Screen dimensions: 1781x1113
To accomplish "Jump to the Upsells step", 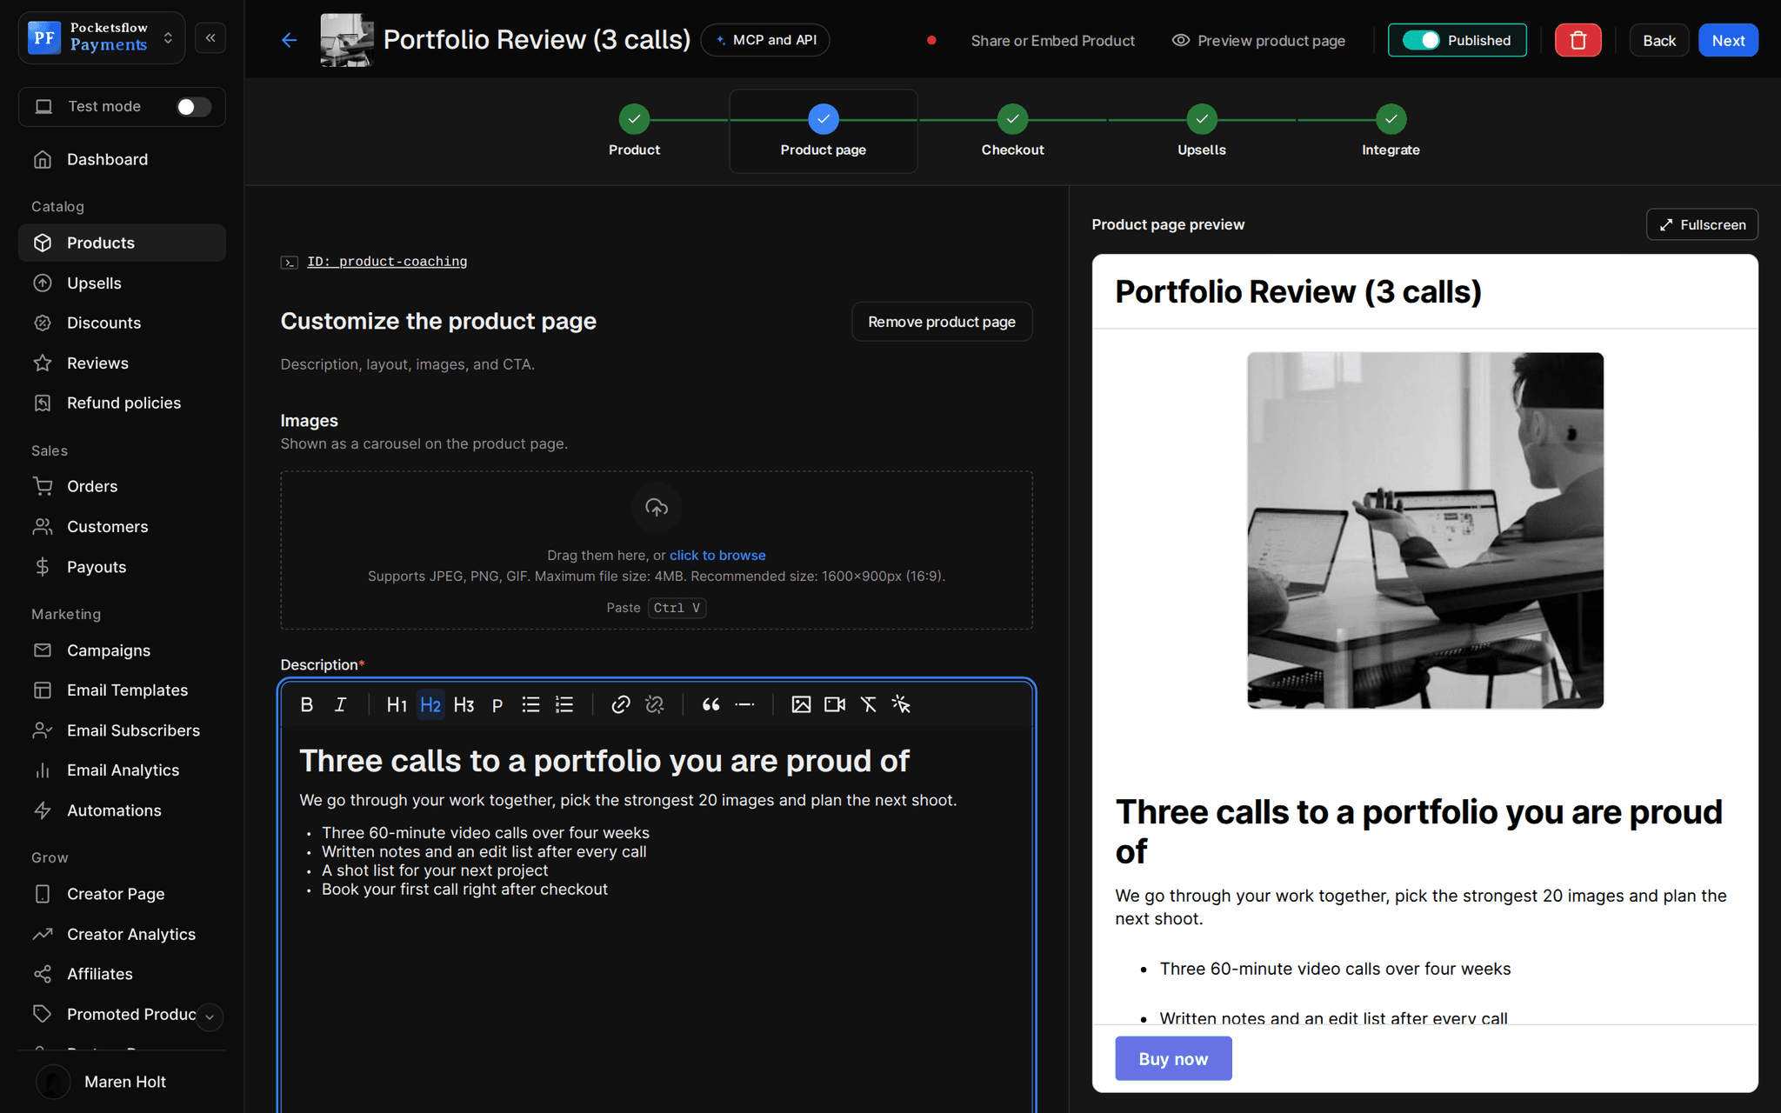I will (x=1201, y=130).
